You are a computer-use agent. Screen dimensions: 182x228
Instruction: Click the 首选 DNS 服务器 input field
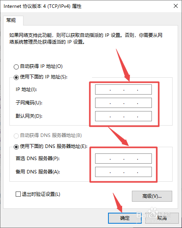(123, 159)
